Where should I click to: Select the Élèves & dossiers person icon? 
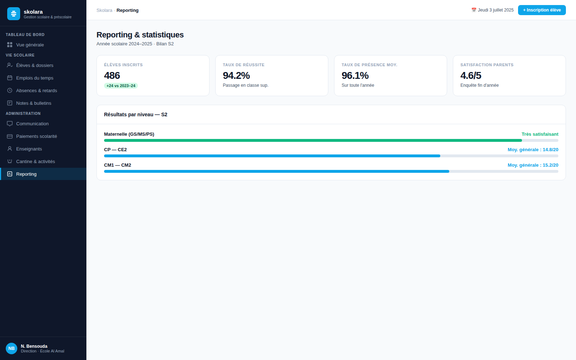click(x=10, y=65)
